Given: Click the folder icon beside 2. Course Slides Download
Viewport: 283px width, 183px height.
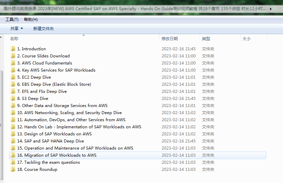Looking at the screenshot, I should pos(13,56).
